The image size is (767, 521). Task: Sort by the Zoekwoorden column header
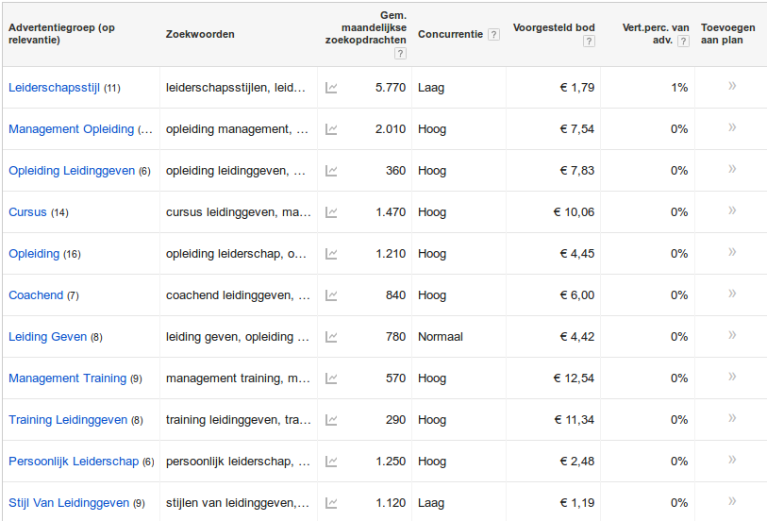coord(200,34)
